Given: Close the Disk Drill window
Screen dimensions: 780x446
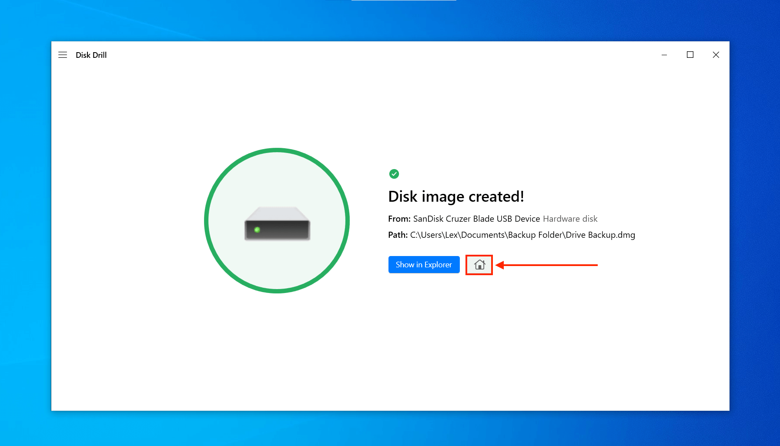Looking at the screenshot, I should (716, 55).
